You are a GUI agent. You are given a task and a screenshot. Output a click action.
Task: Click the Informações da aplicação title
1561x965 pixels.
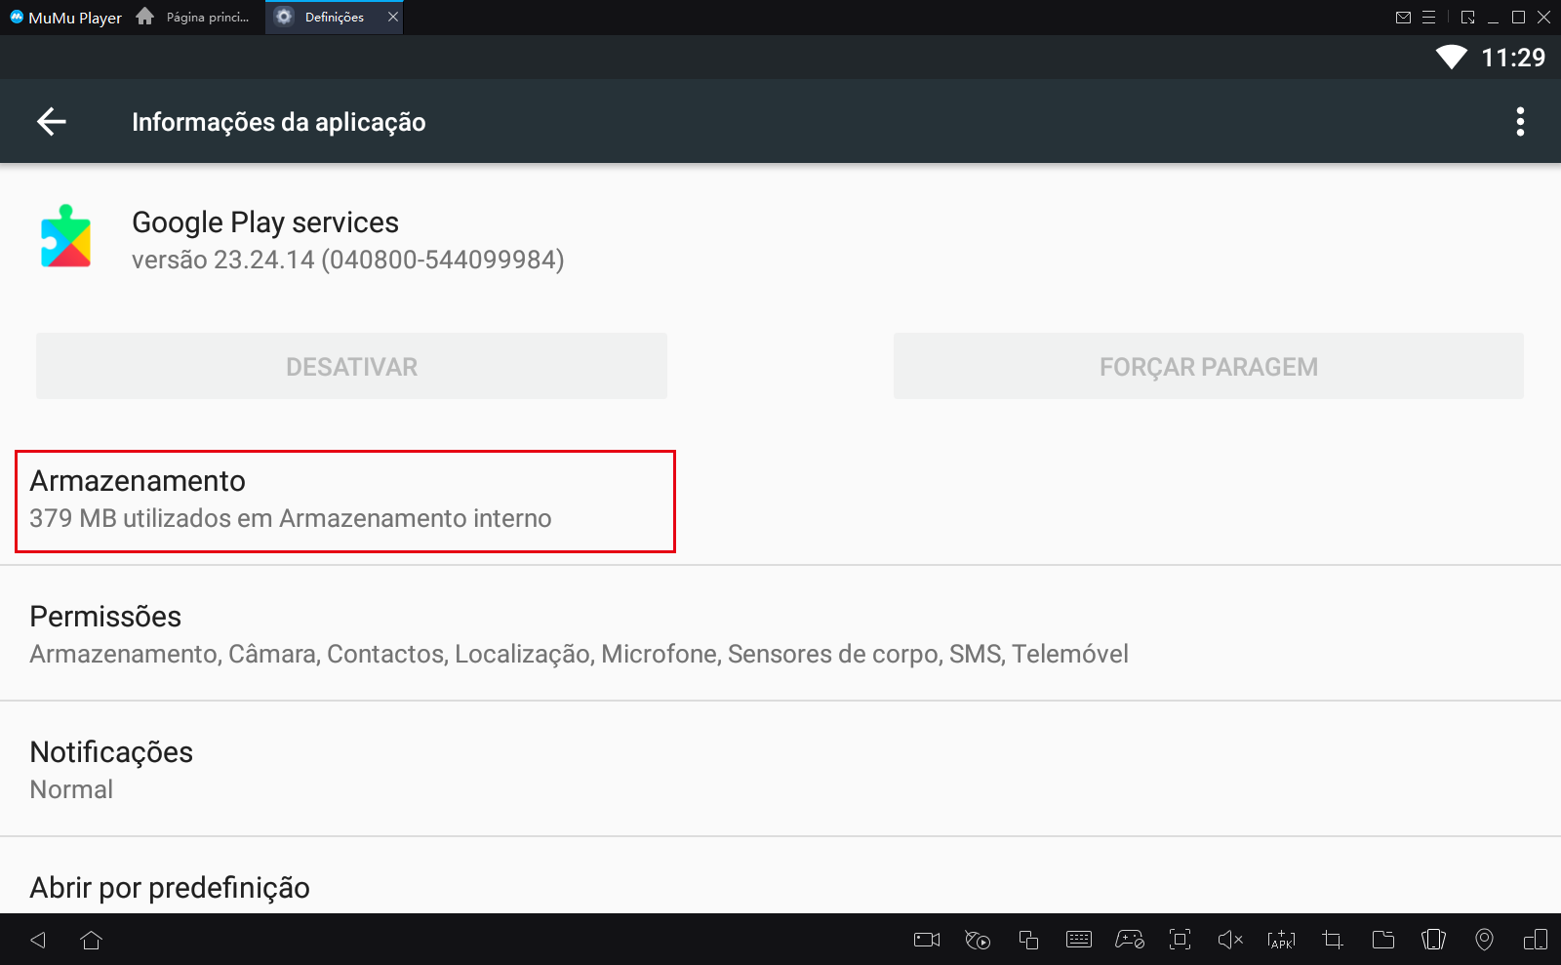coord(279,122)
